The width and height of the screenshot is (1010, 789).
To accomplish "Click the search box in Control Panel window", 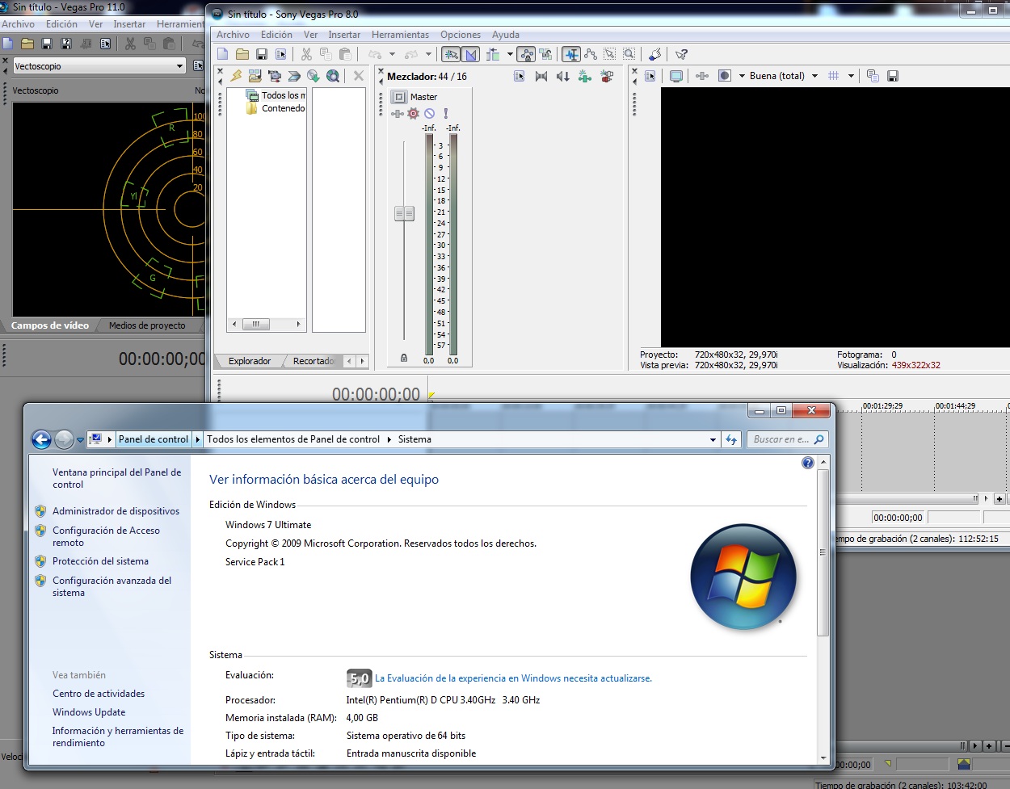I will [789, 439].
